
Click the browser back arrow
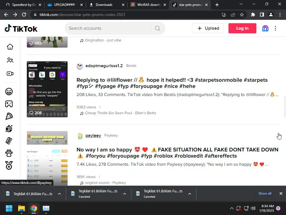(6, 15)
